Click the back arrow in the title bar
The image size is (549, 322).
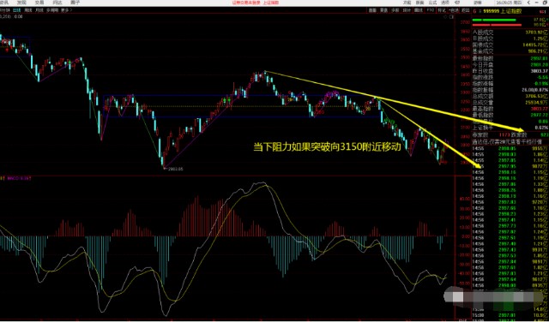528,3
